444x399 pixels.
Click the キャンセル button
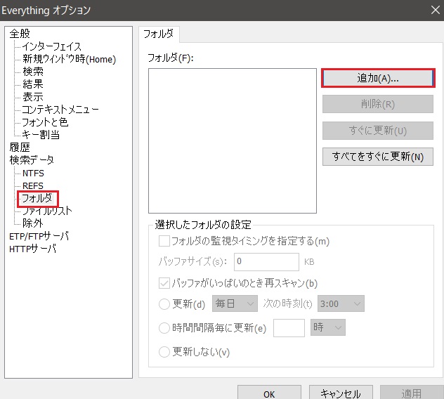(341, 393)
